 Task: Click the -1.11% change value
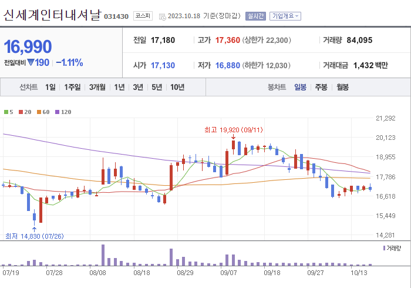69,63
